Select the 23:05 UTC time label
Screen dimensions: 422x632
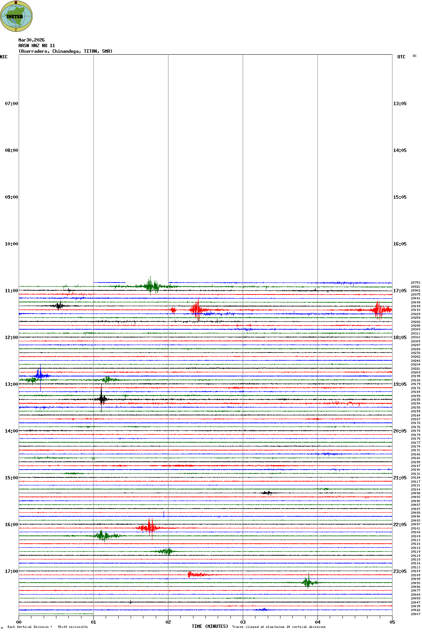400,571
